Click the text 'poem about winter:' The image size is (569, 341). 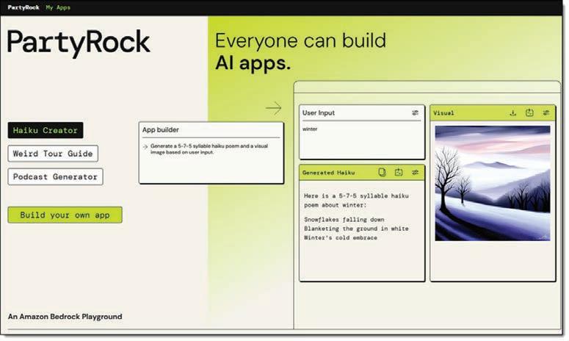[336, 205]
